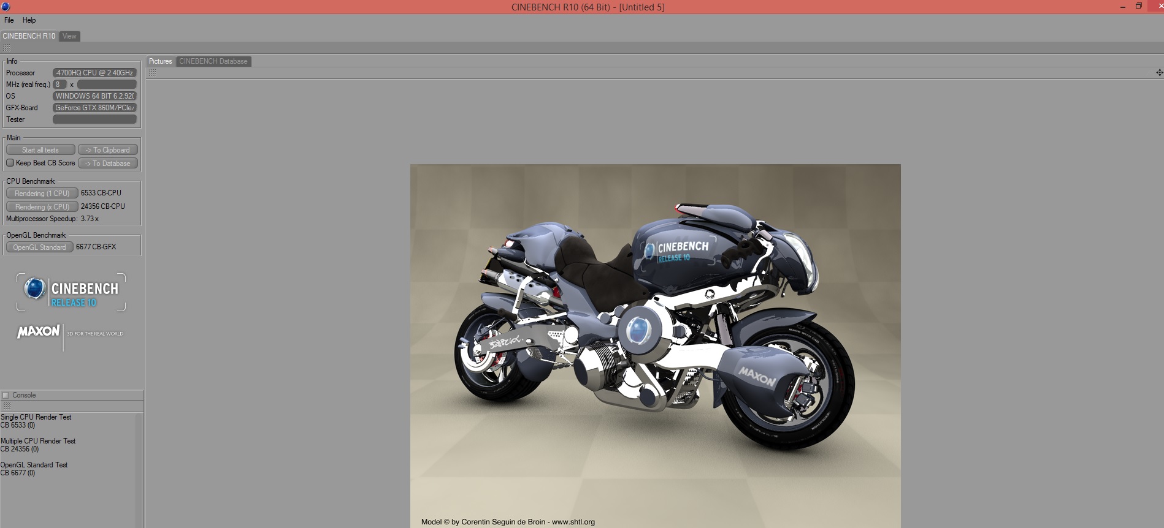Click the GFX-Board field showing GeForce GTX 860M
The height and width of the screenshot is (528, 1164).
tap(94, 108)
